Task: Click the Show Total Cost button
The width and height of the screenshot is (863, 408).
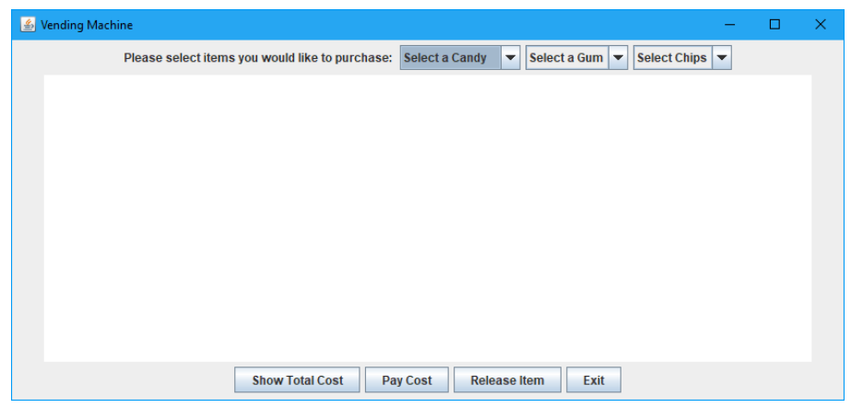Action: pyautogui.click(x=297, y=380)
